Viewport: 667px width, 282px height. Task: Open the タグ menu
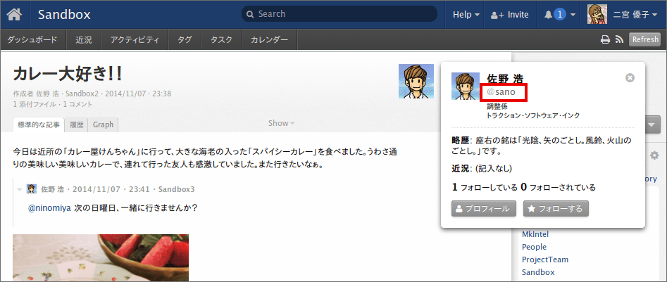(x=185, y=40)
